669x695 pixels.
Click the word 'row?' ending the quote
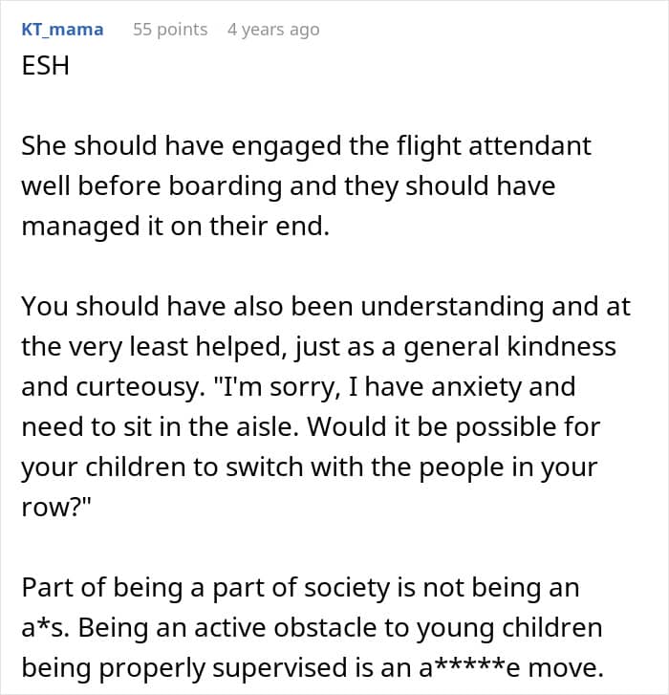point(55,508)
